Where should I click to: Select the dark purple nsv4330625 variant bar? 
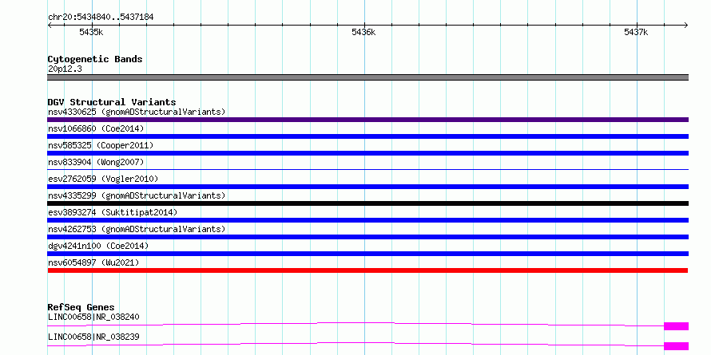367,120
